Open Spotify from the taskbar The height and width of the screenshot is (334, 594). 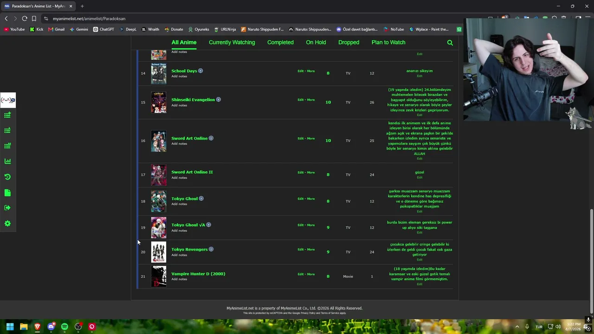click(65, 327)
